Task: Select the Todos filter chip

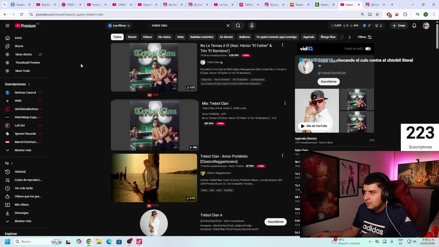Action: pos(117,37)
